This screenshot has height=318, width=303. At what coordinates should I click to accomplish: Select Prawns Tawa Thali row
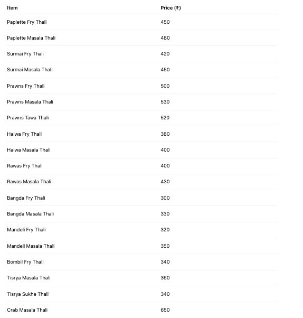pyautogui.click(x=142, y=118)
